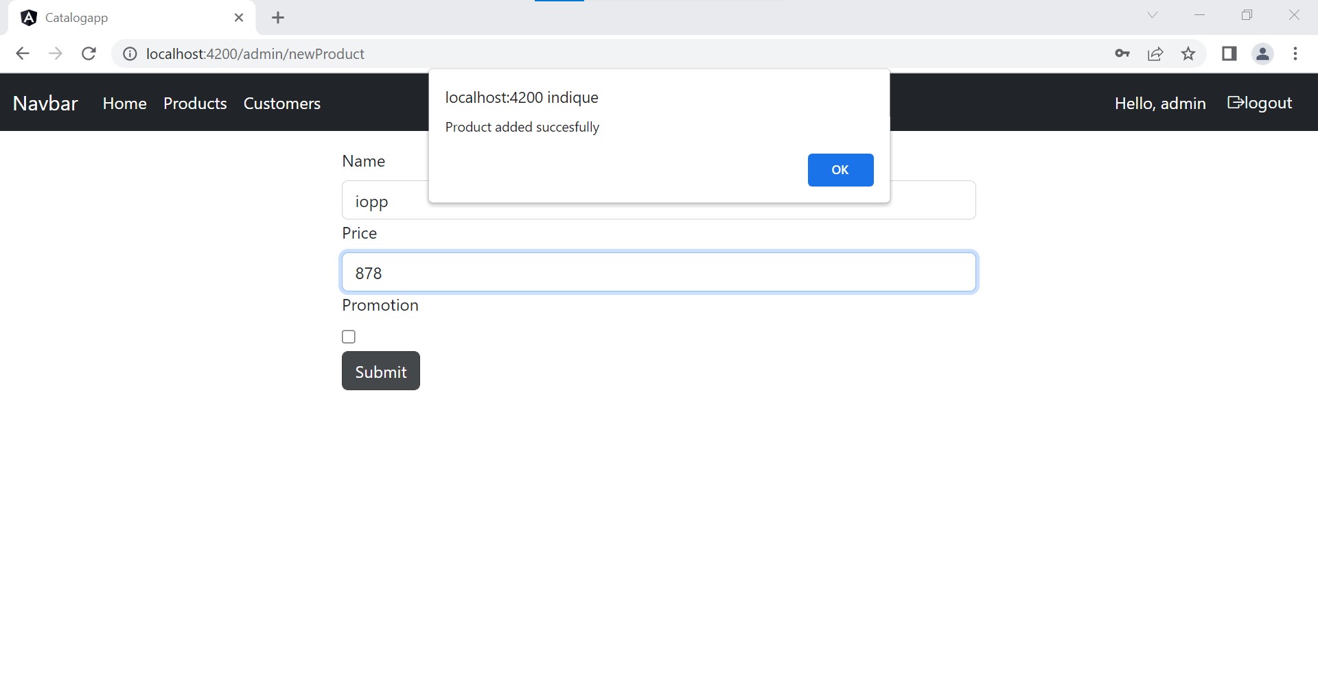1318x694 pixels.
Task: View site information icon in address bar
Action: point(130,53)
